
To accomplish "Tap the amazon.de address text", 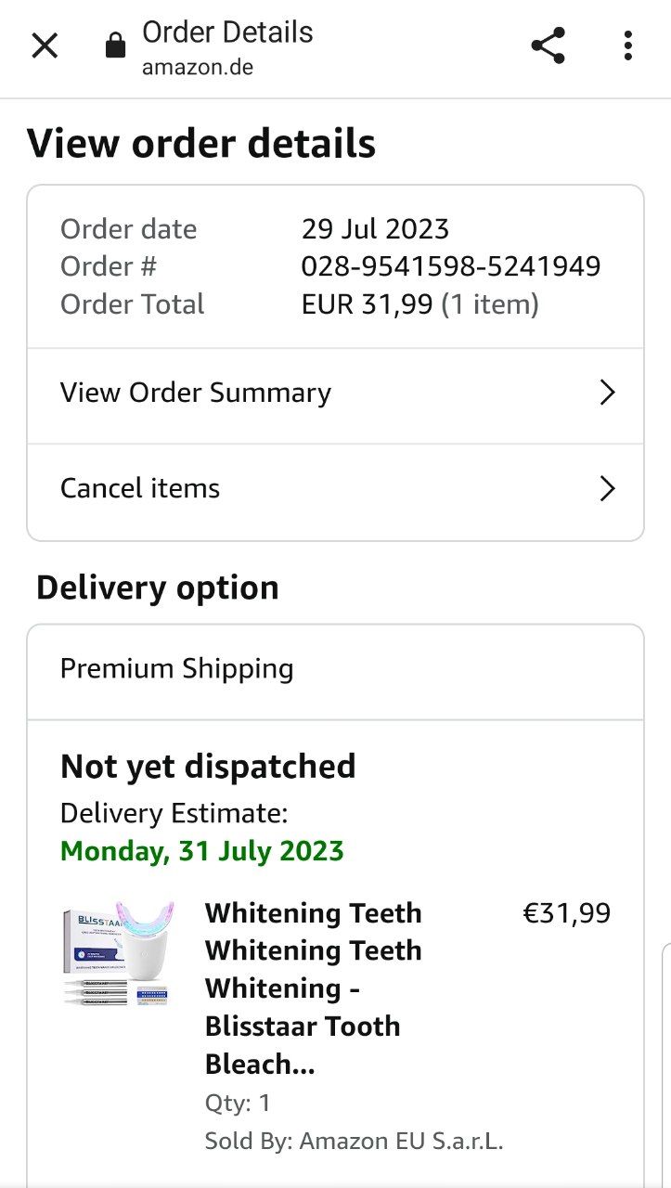I will 198,67.
